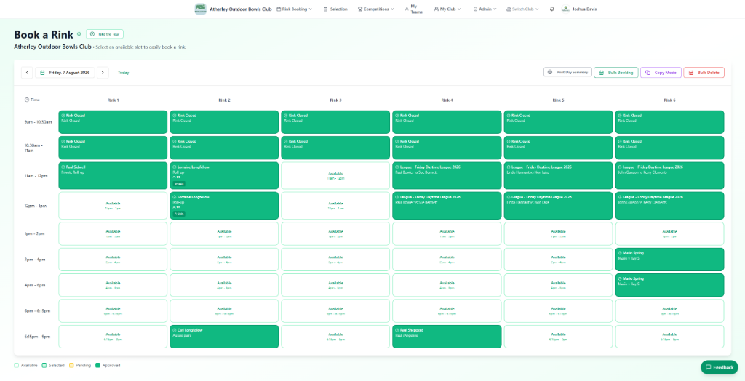Select Rink 1 available slot 12pm - 1pm
Image resolution: width=745 pixels, height=381 pixels.
113,206
